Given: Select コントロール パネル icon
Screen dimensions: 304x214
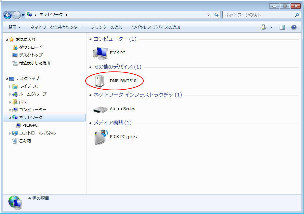Looking at the screenshot, I should click(x=15, y=133).
